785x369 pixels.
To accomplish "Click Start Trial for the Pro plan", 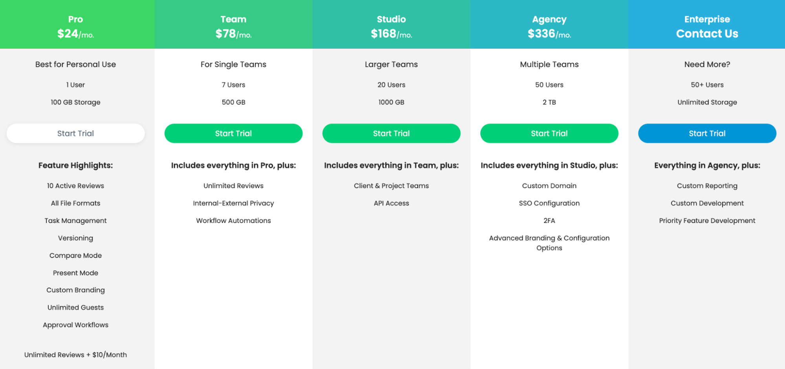I will point(75,133).
